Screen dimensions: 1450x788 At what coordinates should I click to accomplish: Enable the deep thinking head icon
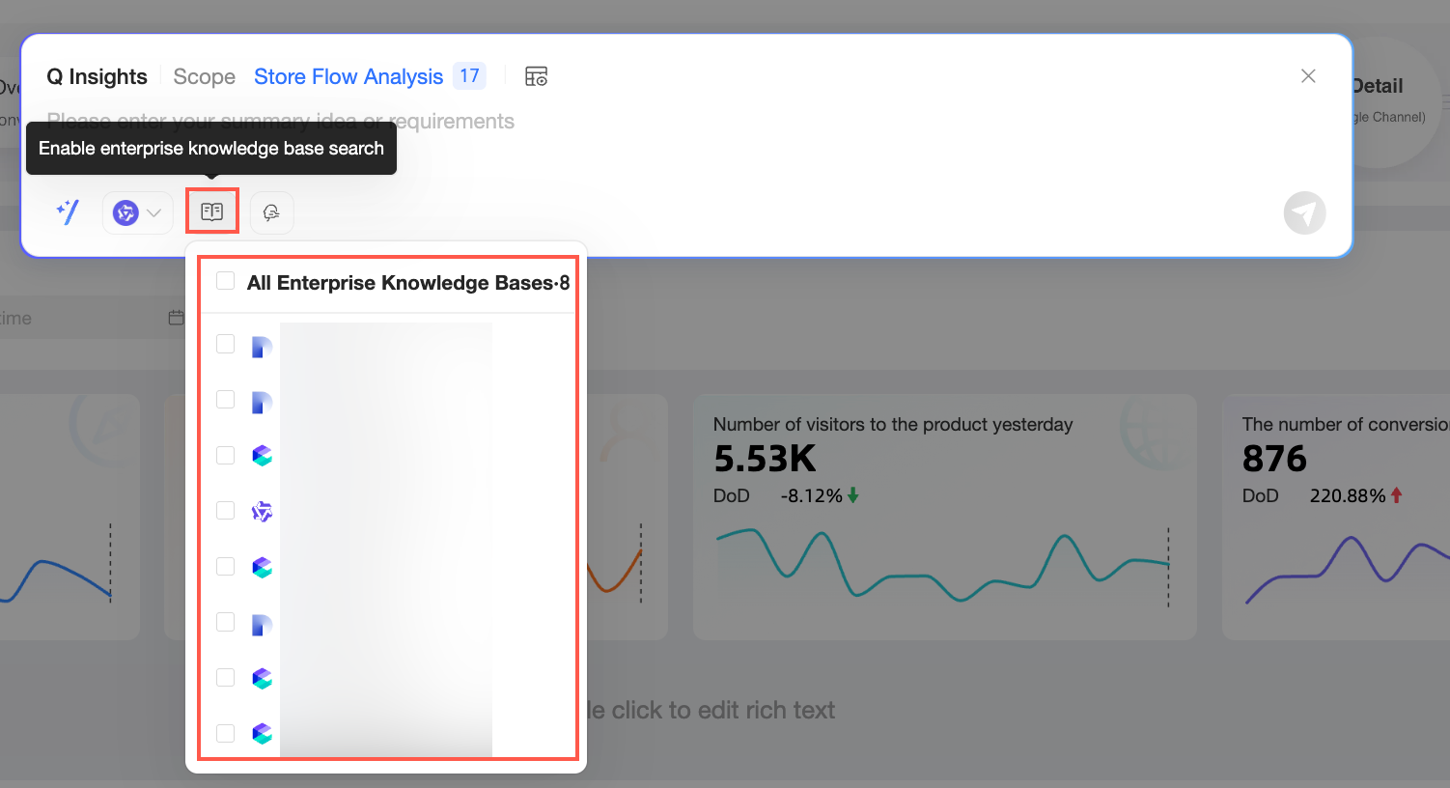(271, 212)
